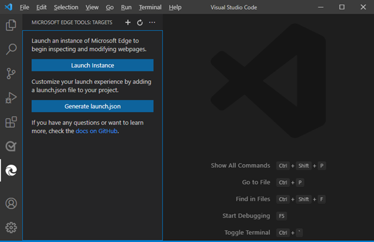
Task: Open the File menu
Action: [x=24, y=7]
